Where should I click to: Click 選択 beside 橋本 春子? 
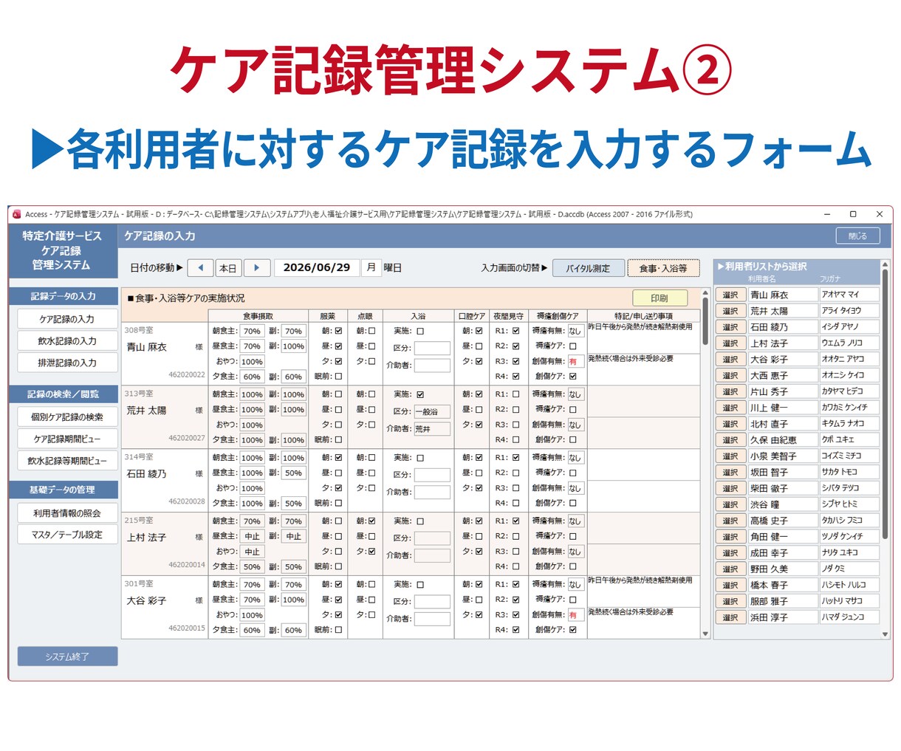tap(730, 585)
